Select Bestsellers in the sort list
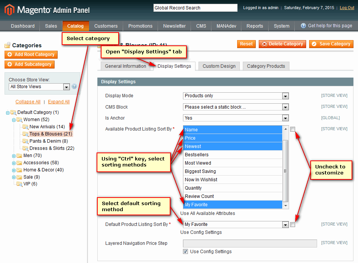This screenshot has height=263, width=358. [x=233, y=155]
